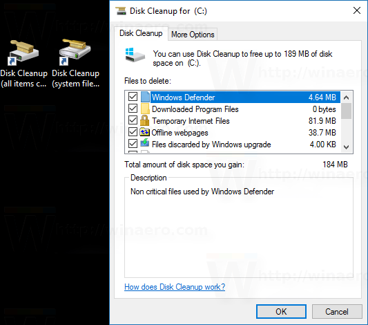Click the OK button
This screenshot has height=325, width=368.
(x=281, y=312)
